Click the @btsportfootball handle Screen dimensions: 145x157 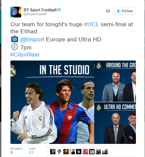[x=35, y=14]
